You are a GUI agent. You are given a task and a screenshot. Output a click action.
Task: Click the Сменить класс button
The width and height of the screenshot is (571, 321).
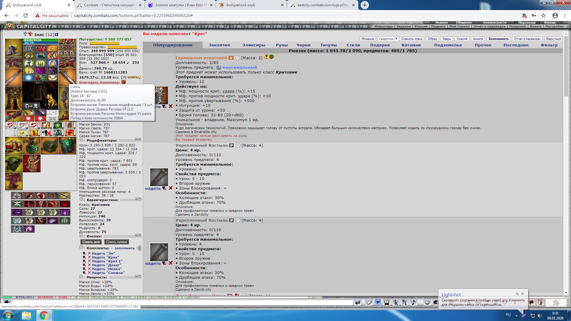point(412,39)
